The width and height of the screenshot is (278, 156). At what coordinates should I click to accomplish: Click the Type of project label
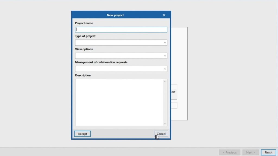(85, 36)
